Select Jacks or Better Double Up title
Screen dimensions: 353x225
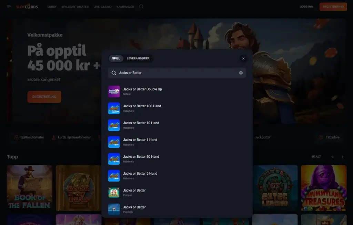pos(142,89)
